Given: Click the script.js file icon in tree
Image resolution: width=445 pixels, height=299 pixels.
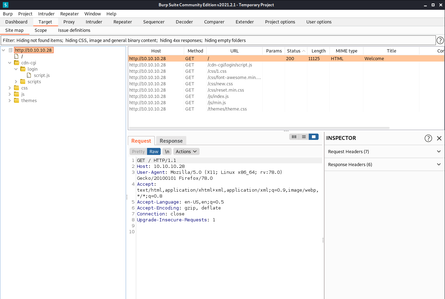Looking at the screenshot, I should click(29, 75).
